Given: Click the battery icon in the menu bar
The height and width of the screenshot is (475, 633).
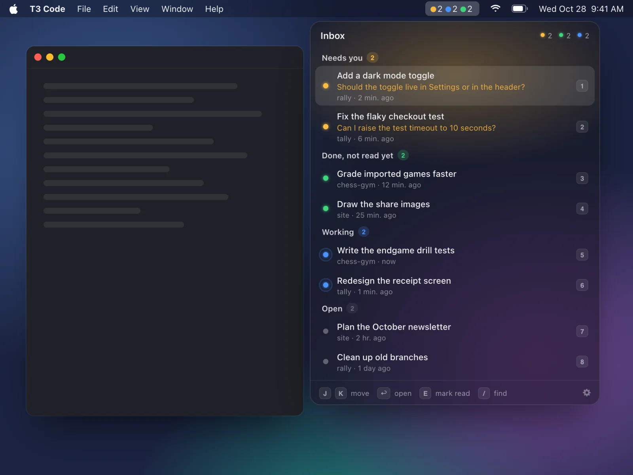Looking at the screenshot, I should click(x=519, y=9).
